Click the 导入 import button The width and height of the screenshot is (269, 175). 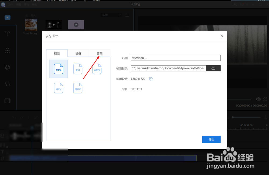[30, 16]
